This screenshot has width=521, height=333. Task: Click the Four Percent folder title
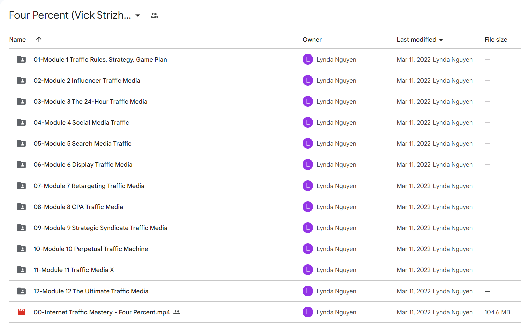70,15
